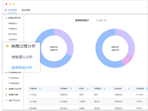Screen dimensions: 148x111
Task: Click the red close window button
Action: point(6,4)
